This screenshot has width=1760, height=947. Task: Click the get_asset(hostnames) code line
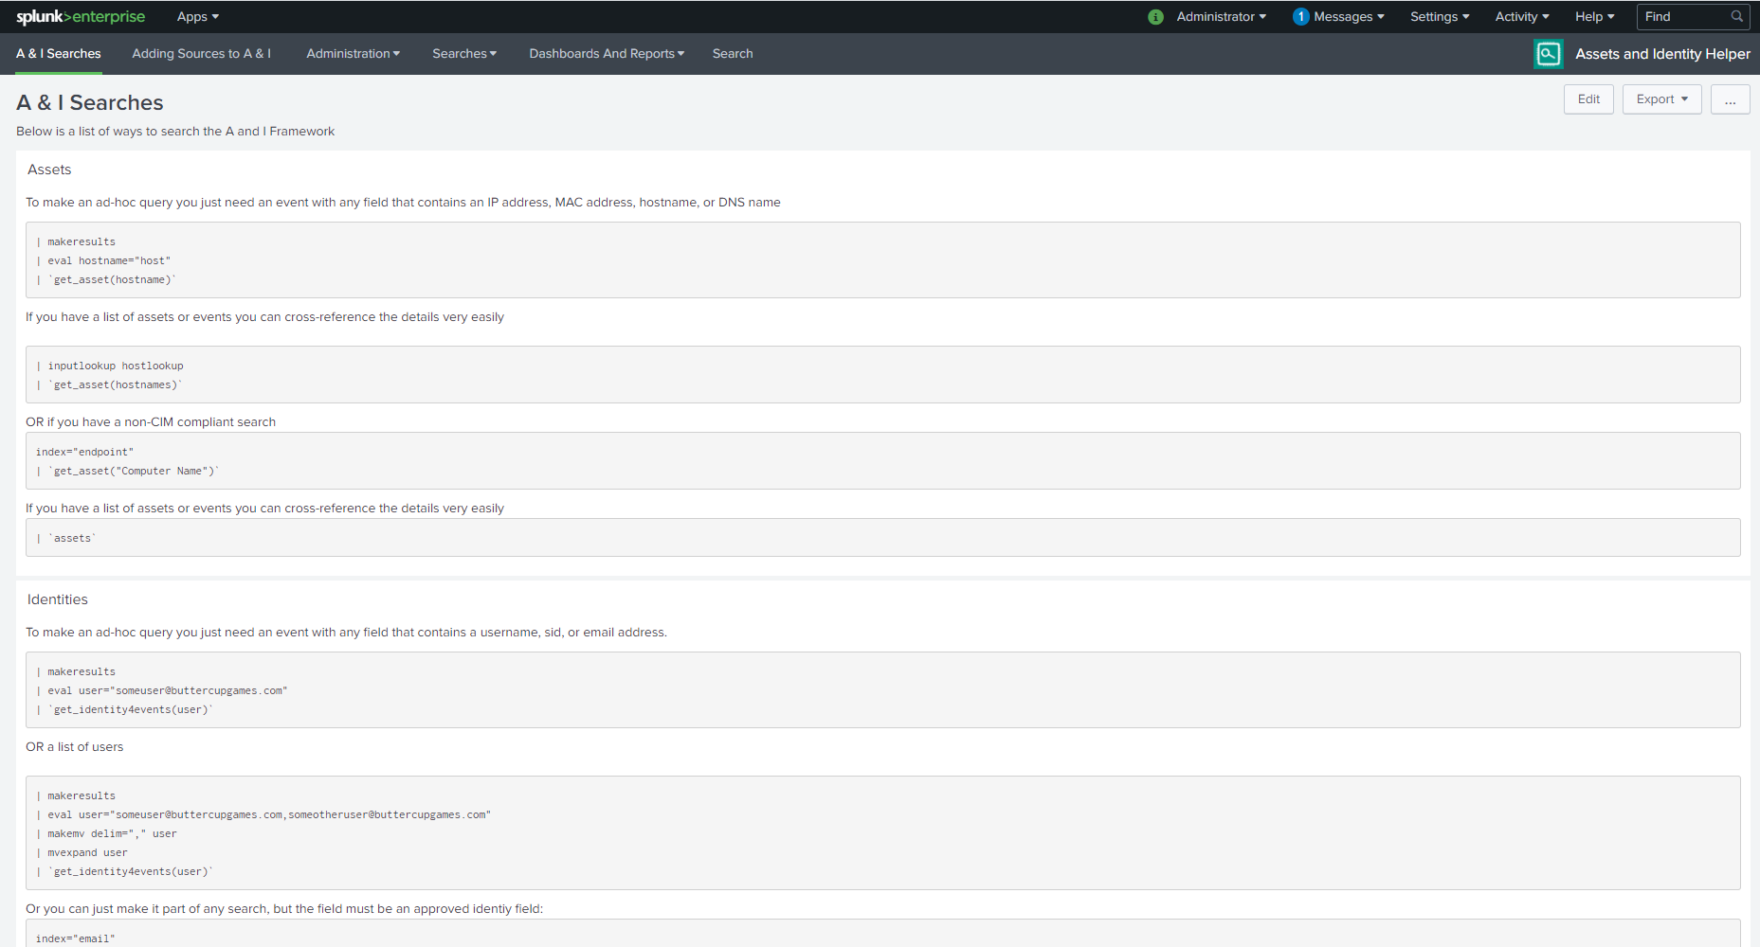[x=109, y=385]
